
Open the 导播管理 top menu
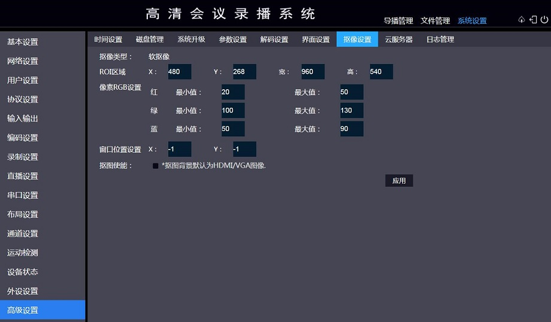[398, 21]
